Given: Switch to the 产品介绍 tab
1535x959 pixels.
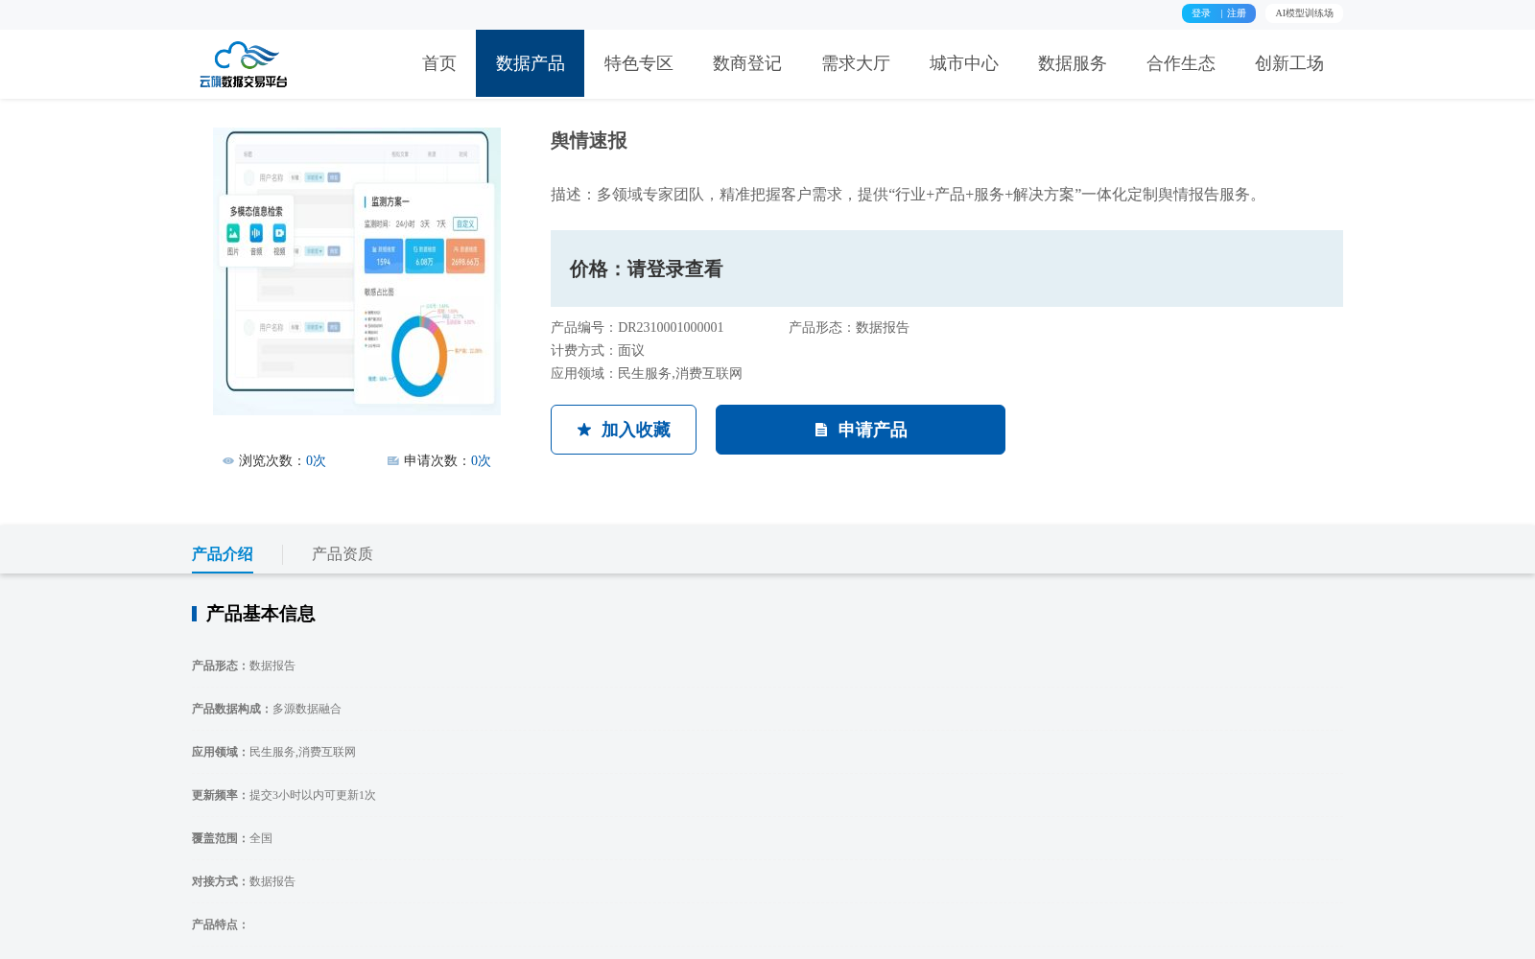Looking at the screenshot, I should click(x=223, y=554).
